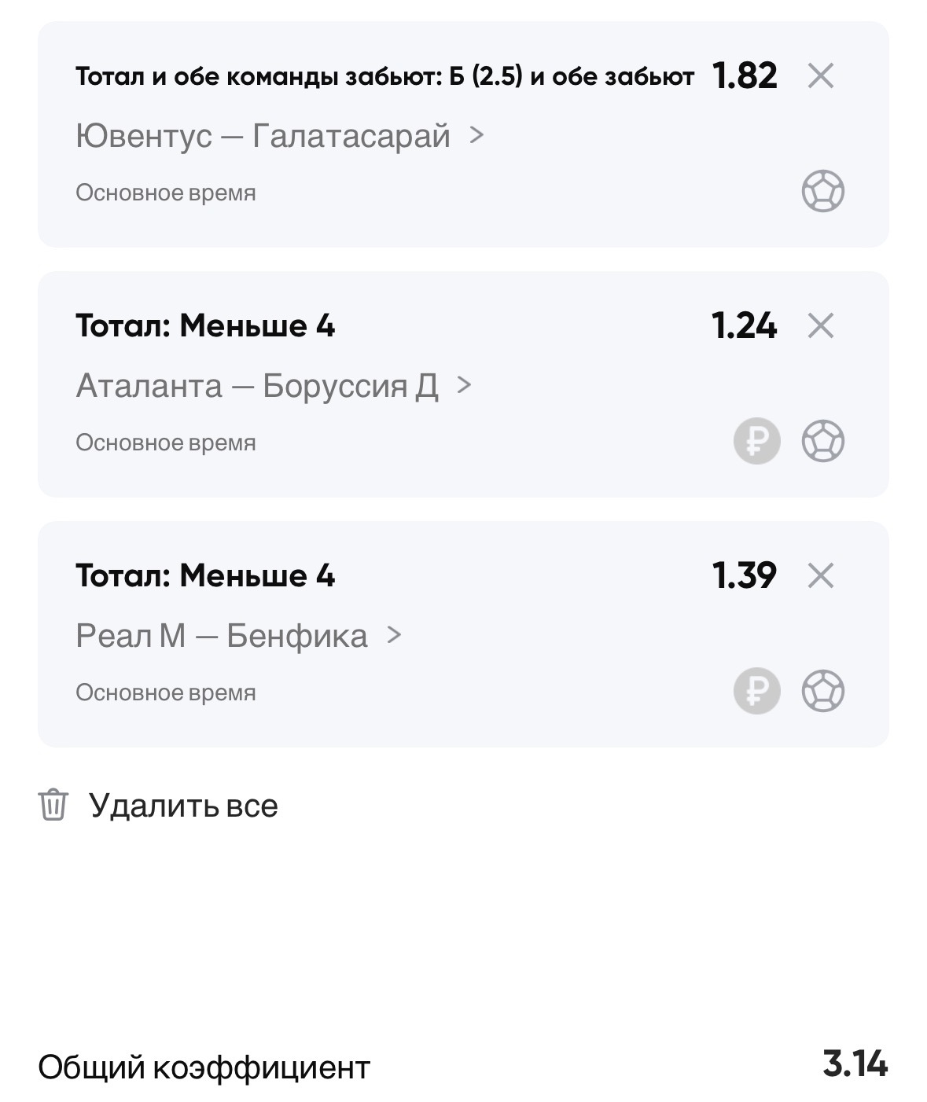Open match link Аталанта — Боруссия Д
Viewport: 927px width, 1102px height.
pos(256,386)
